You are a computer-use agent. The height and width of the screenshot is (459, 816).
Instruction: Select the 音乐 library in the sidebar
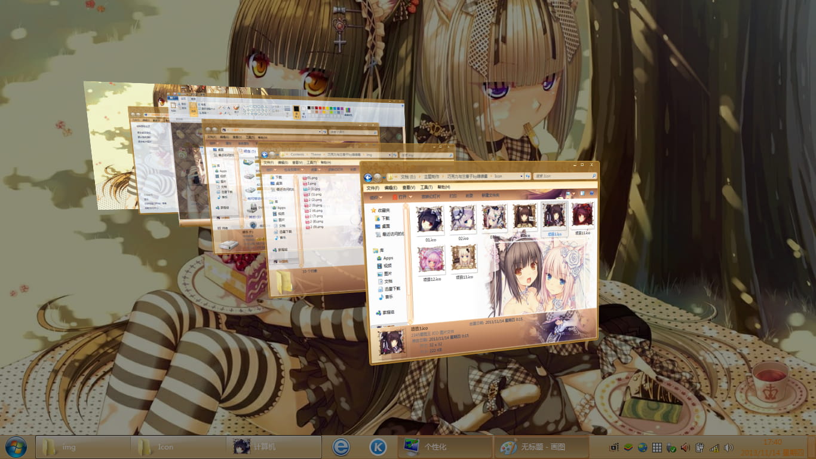(389, 297)
